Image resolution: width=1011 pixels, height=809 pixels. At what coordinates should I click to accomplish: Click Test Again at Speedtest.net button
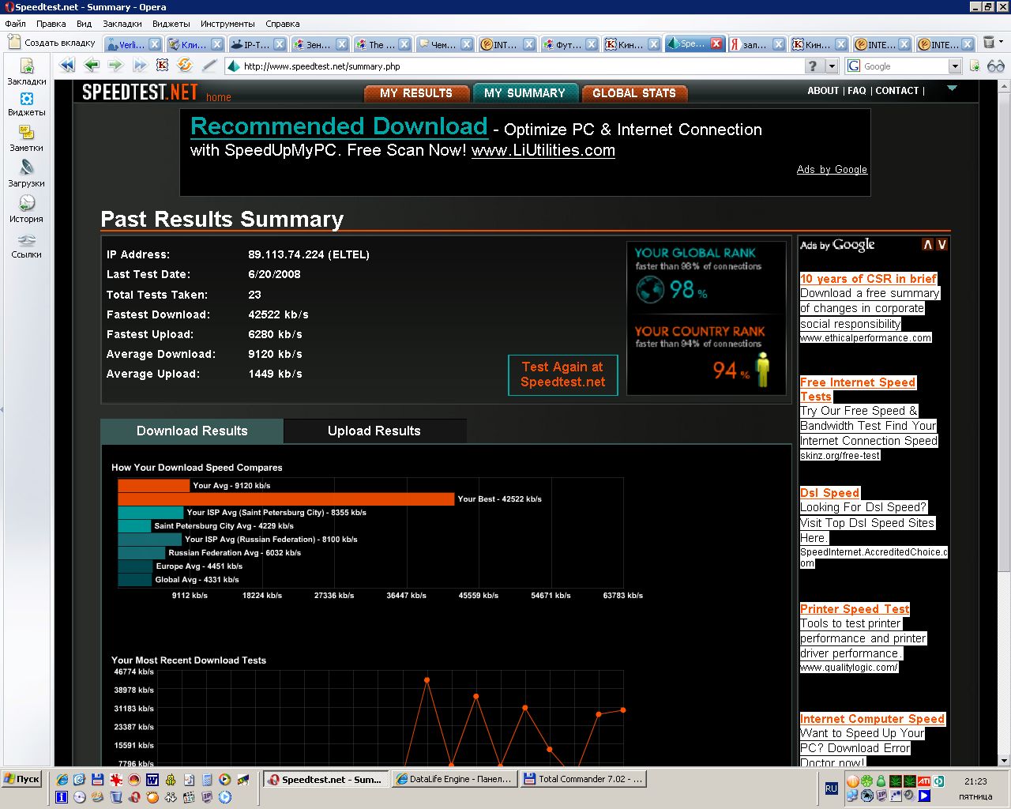[x=563, y=374]
